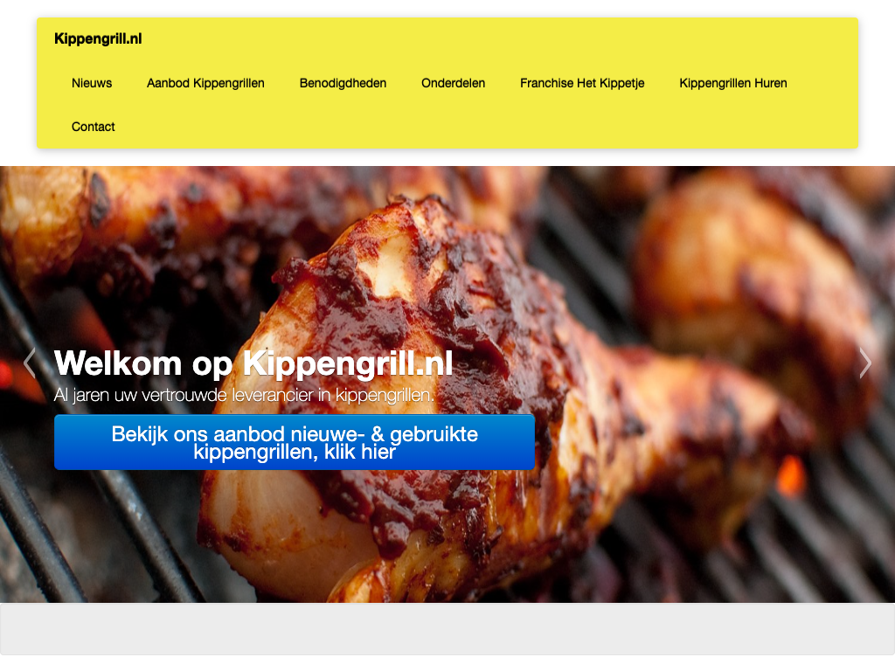The width and height of the screenshot is (895, 671).
Task: Open the Onderdelen navigation link
Action: point(454,83)
